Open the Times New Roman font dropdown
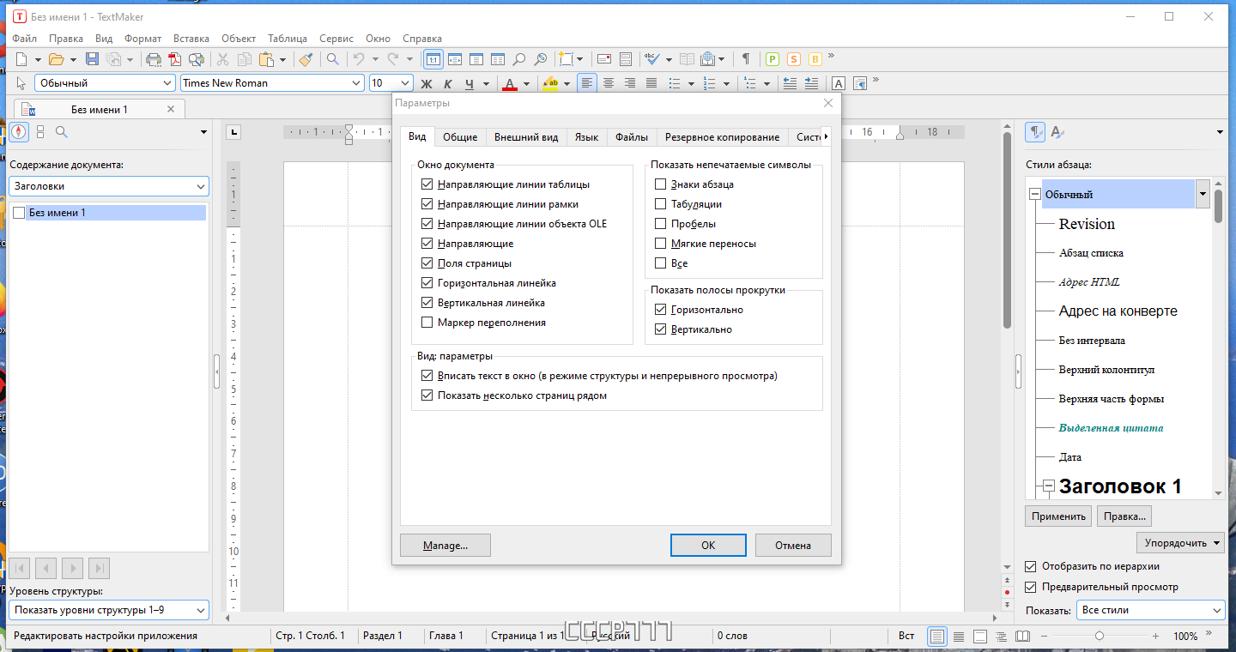This screenshot has width=1236, height=652. pos(356,83)
